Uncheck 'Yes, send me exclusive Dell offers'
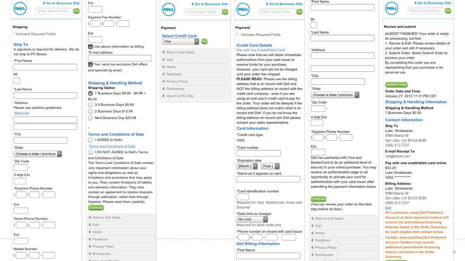The image size is (465, 261). [90, 65]
